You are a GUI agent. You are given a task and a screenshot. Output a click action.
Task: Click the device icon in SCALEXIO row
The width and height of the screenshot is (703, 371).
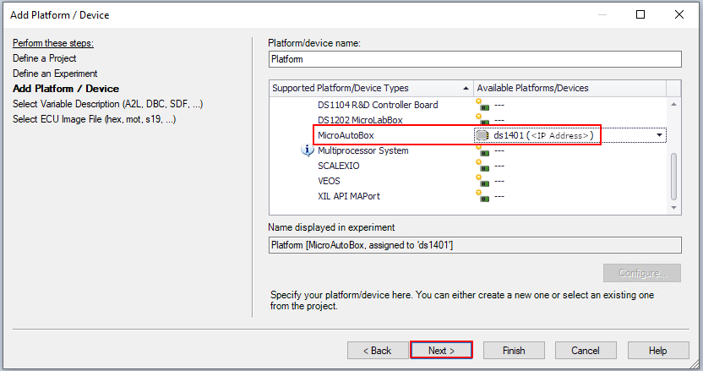click(482, 166)
